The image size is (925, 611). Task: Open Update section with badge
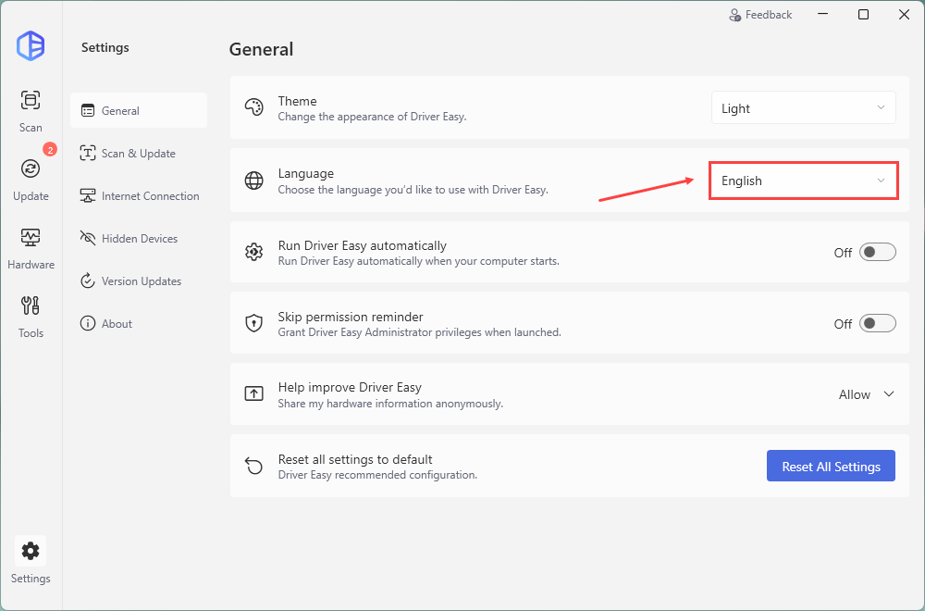tap(31, 168)
